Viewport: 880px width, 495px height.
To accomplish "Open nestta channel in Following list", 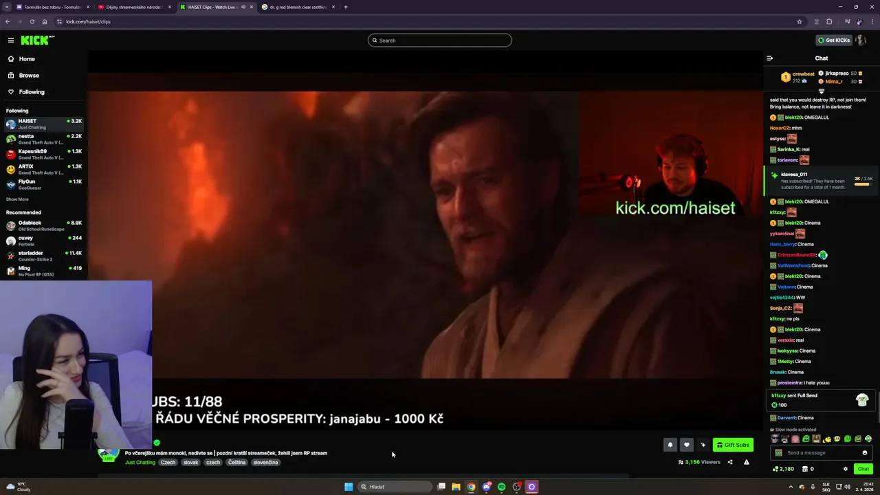I will pos(44,140).
